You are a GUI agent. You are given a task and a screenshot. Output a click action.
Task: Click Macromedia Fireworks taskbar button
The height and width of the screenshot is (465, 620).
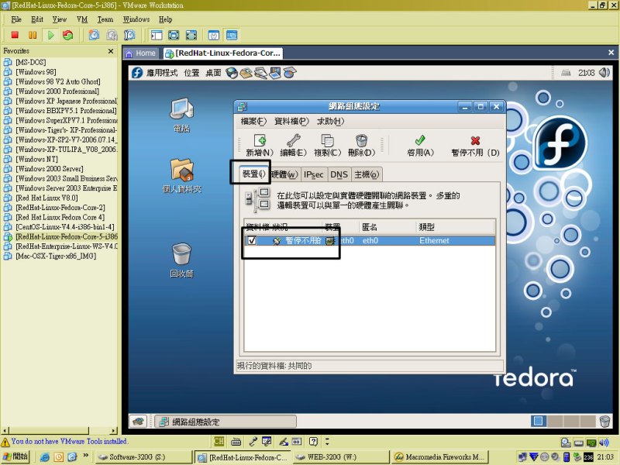coord(439,456)
